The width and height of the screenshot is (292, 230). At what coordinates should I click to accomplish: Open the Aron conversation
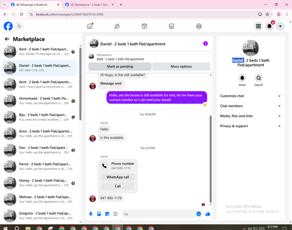(x=39, y=134)
